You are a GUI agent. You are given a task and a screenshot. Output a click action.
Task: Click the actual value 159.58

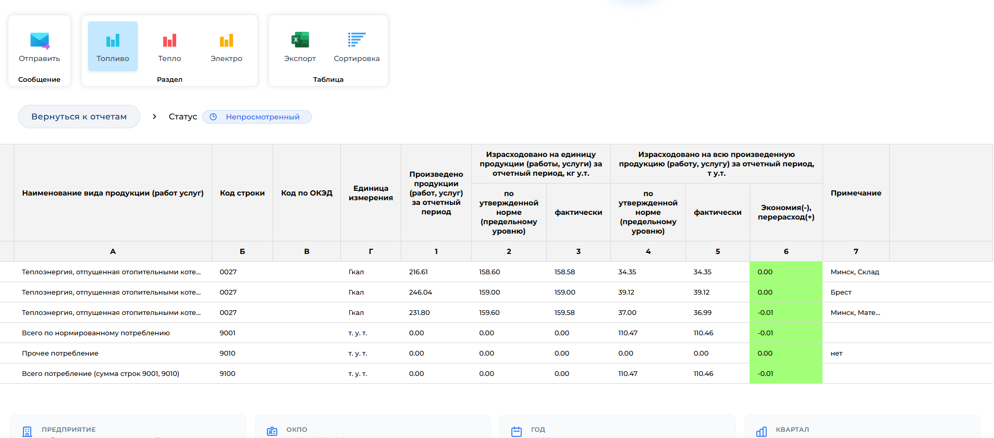[x=565, y=313]
